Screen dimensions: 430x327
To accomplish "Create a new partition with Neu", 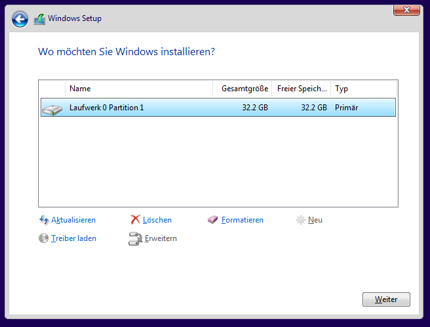I will pos(315,220).
